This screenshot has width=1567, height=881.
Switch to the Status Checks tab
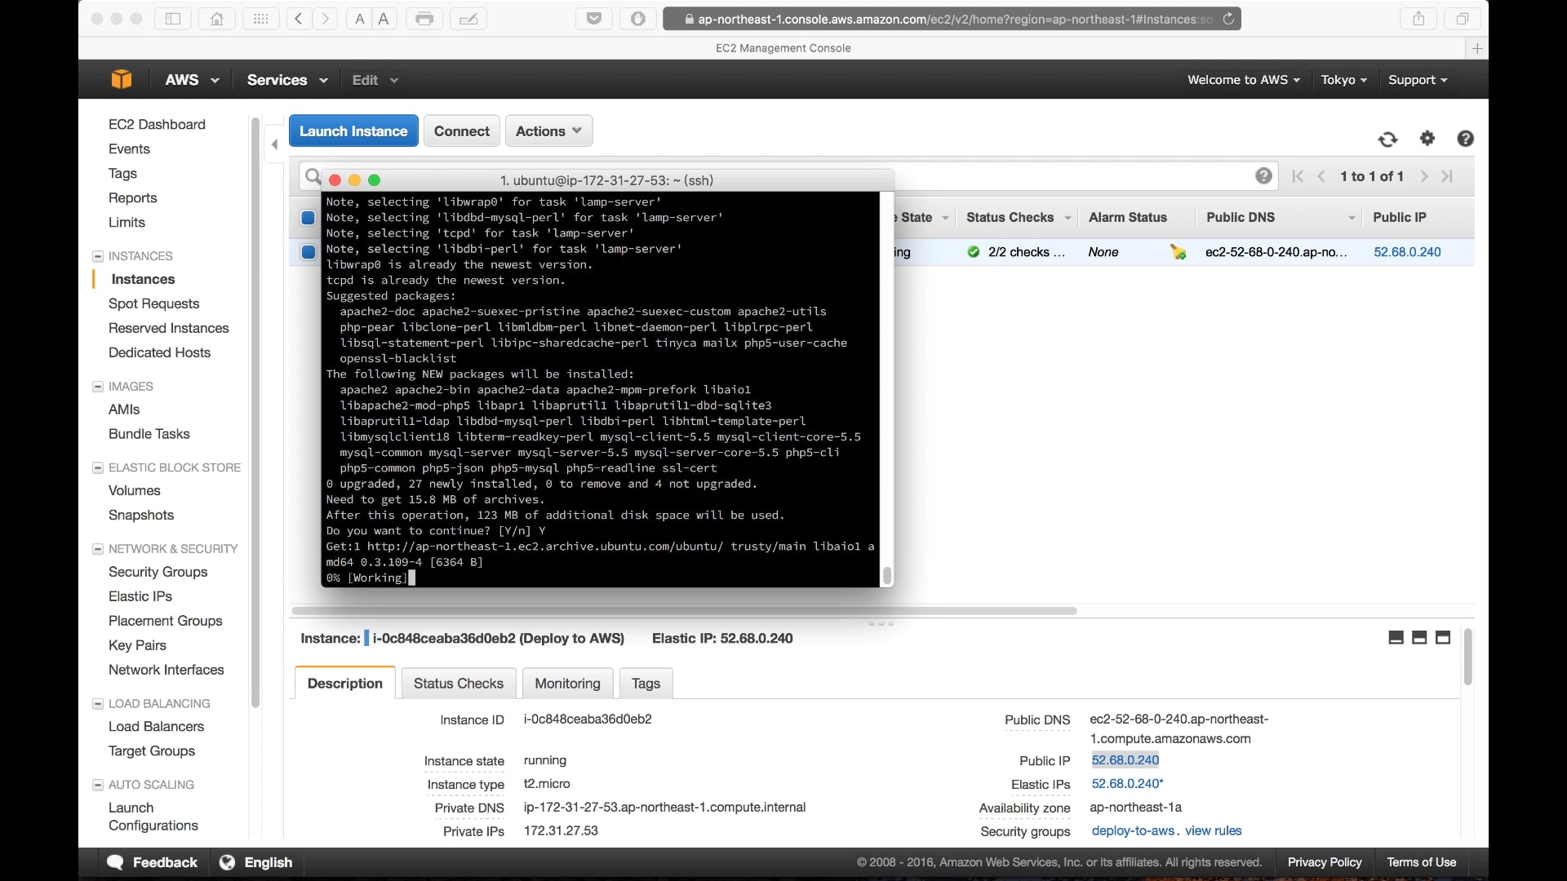[x=458, y=684]
